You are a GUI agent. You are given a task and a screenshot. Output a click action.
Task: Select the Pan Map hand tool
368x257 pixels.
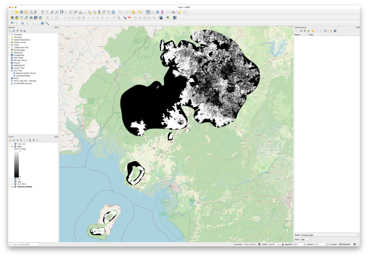coord(43,12)
